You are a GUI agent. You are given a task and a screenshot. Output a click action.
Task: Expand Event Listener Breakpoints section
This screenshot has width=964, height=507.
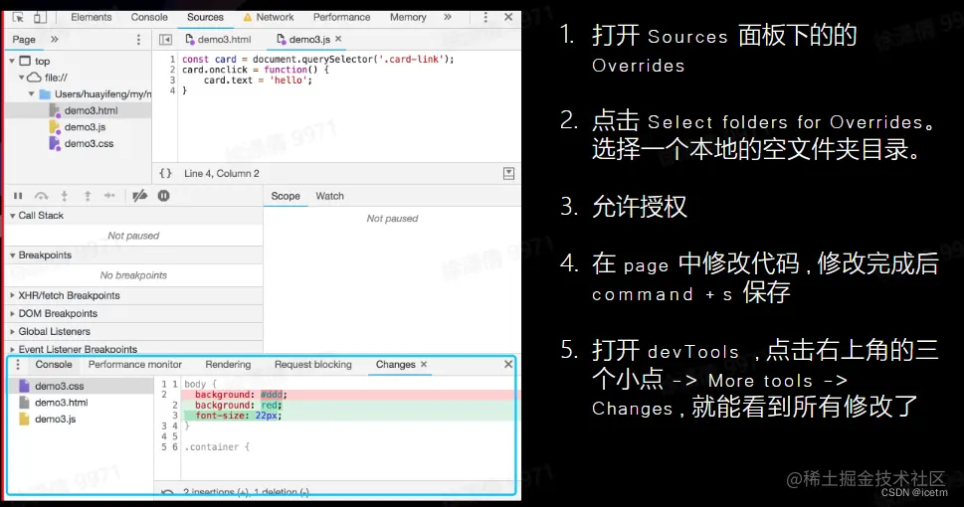[12, 349]
